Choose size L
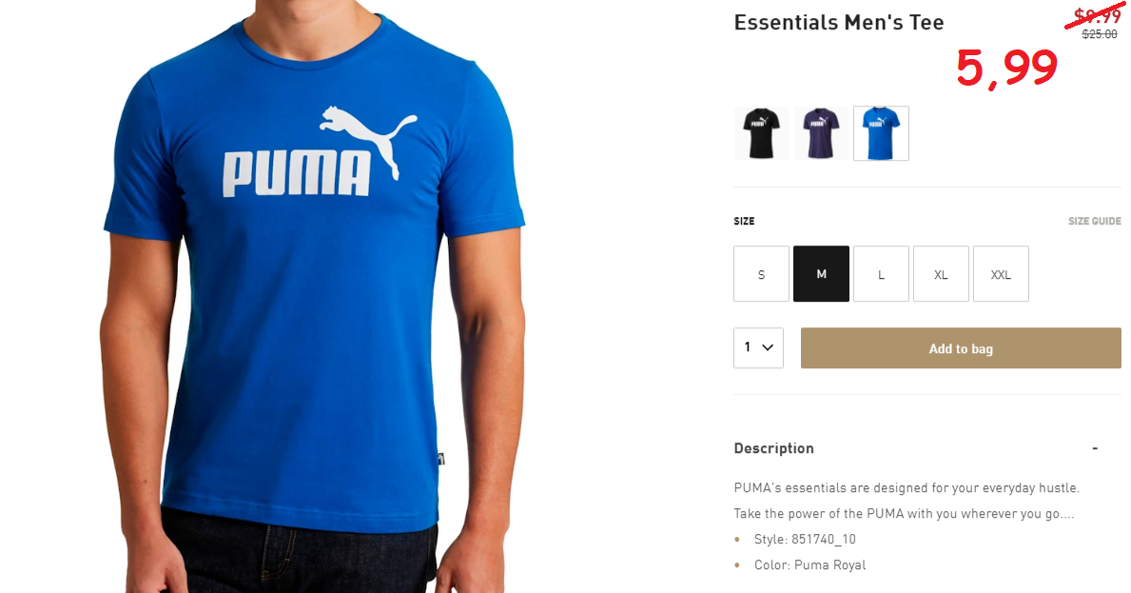This screenshot has height=593, width=1131. pyautogui.click(x=881, y=274)
